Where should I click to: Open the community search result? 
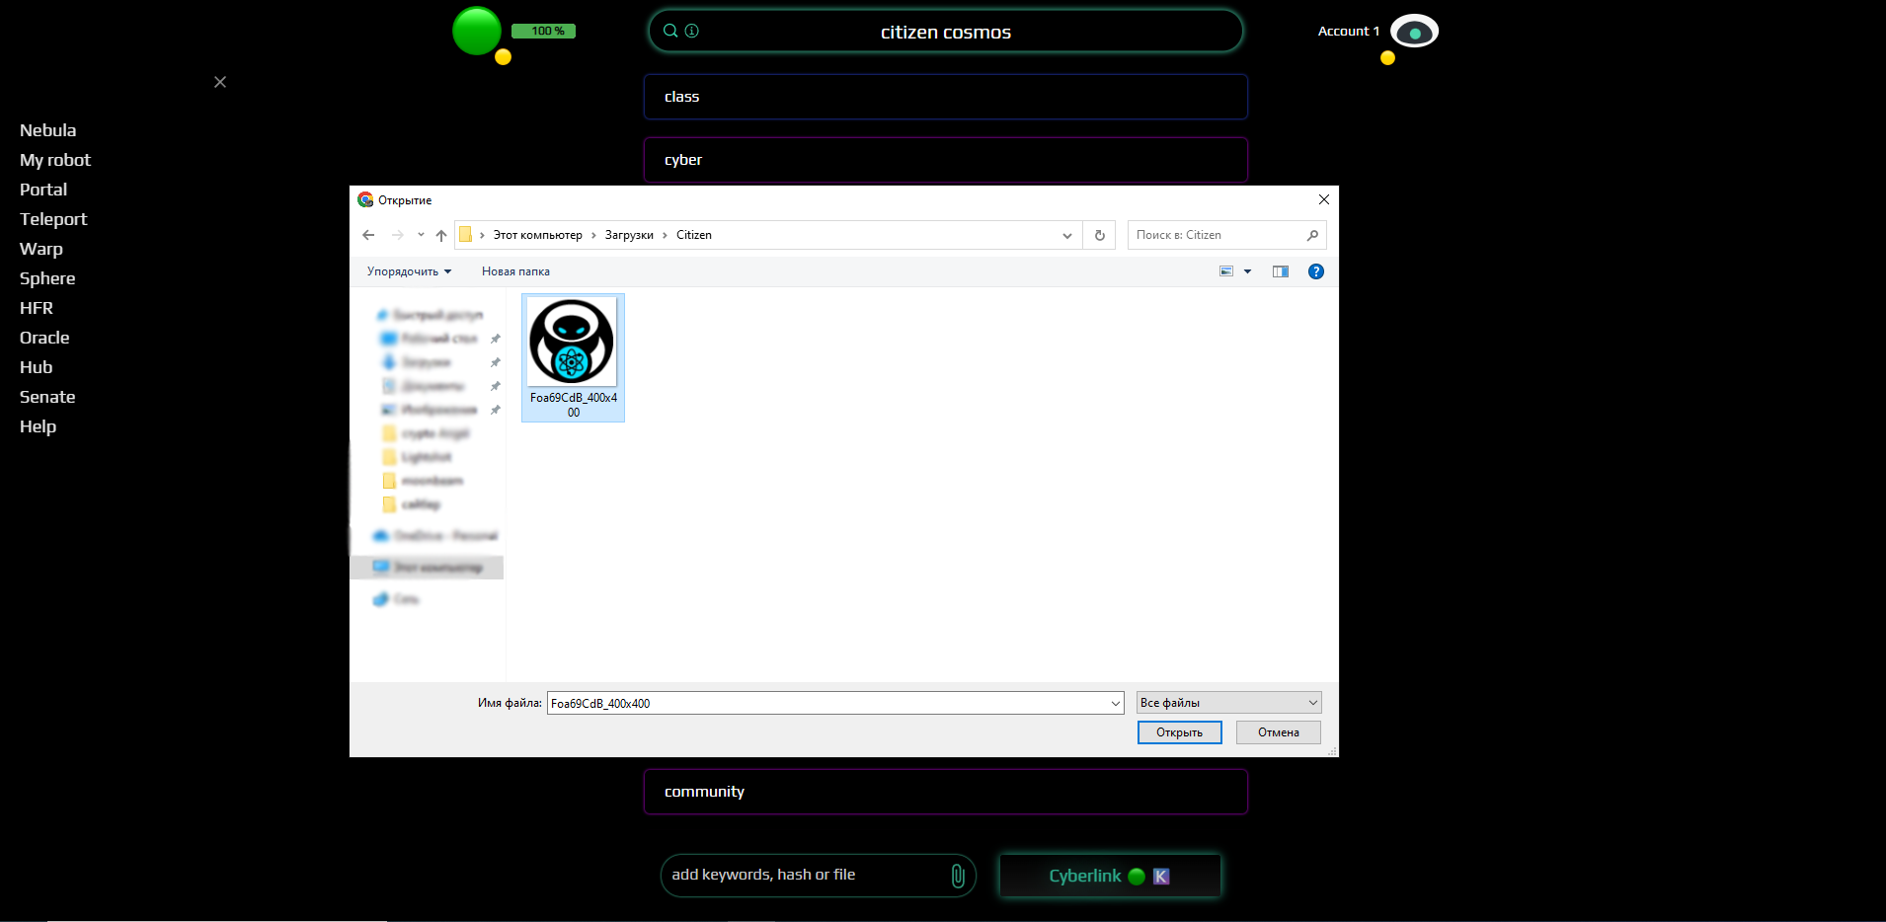(946, 792)
